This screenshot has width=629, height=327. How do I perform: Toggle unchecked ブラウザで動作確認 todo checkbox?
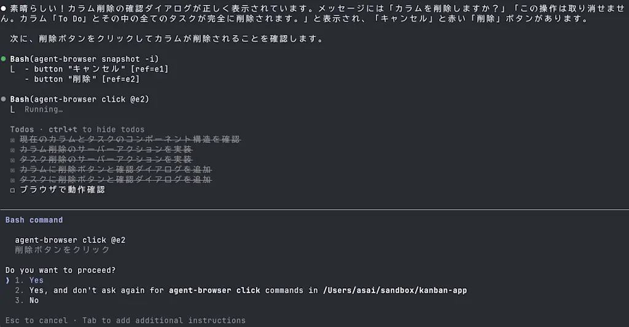(x=12, y=190)
